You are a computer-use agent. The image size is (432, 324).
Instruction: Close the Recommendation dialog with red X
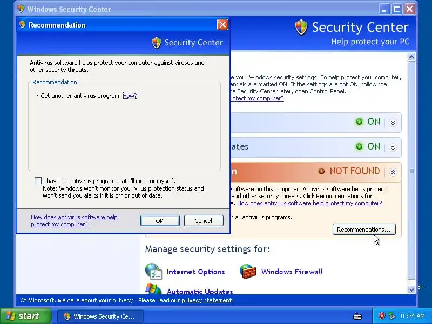222,25
